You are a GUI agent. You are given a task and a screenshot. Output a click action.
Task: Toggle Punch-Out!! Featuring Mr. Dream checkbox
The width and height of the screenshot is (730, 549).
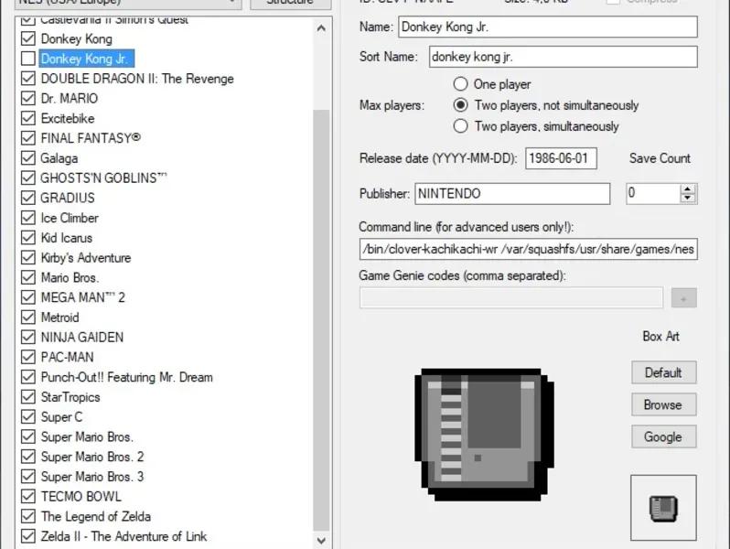[x=28, y=377]
